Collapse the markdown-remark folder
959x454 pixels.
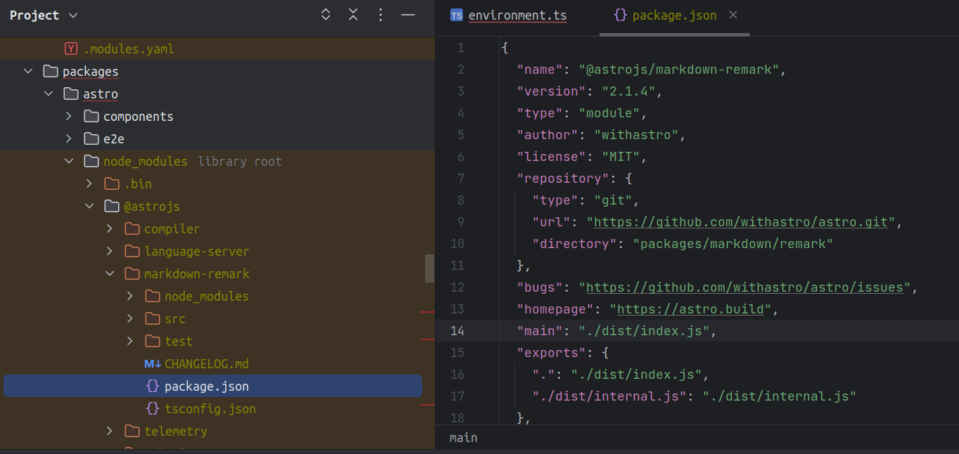coord(110,273)
